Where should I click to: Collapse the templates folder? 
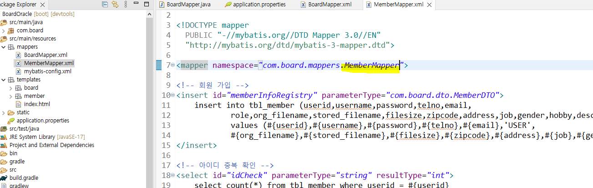[x=3, y=80]
